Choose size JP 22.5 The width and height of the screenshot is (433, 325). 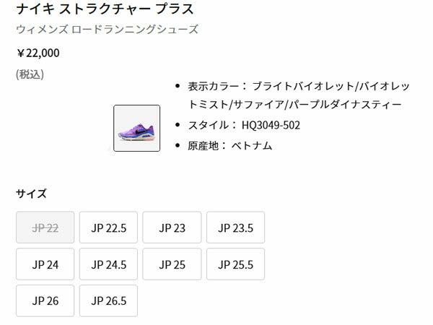pos(109,227)
